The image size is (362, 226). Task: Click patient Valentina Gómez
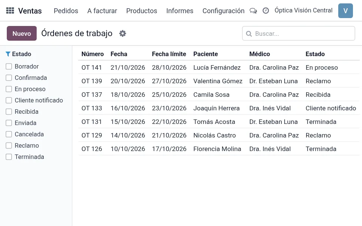[218, 81]
